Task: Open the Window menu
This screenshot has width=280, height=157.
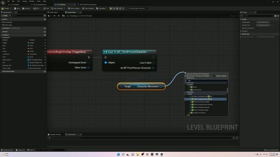Action: point(32,1)
